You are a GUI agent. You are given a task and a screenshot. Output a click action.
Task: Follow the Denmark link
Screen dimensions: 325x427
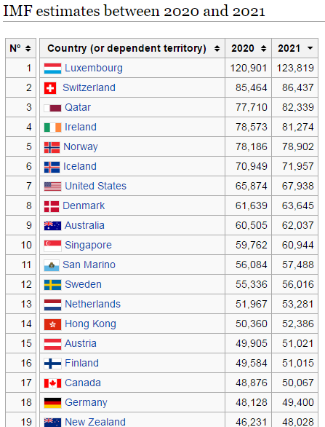point(84,205)
